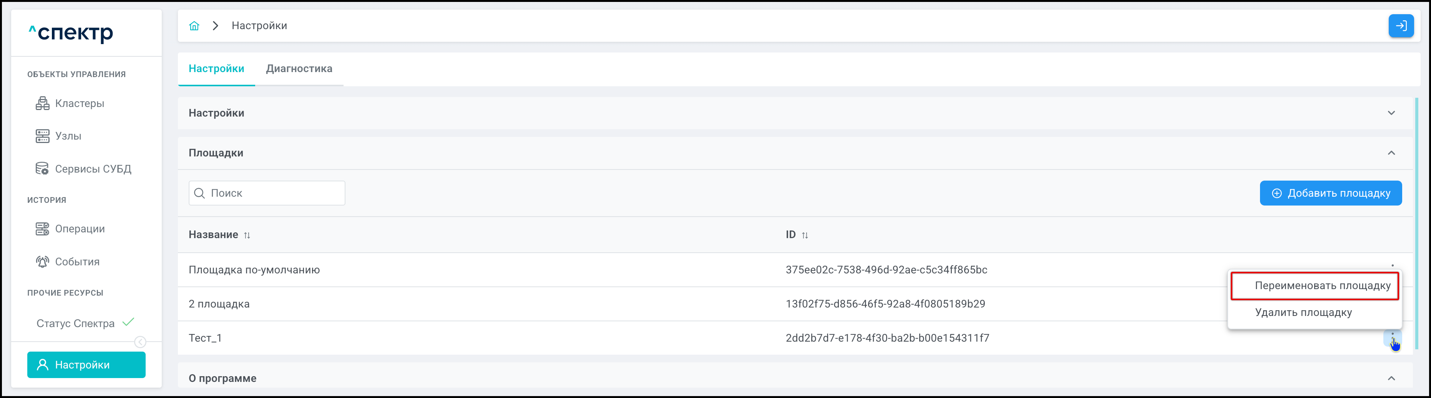Sort the table by Название
The width and height of the screenshot is (1431, 398).
pyautogui.click(x=247, y=235)
